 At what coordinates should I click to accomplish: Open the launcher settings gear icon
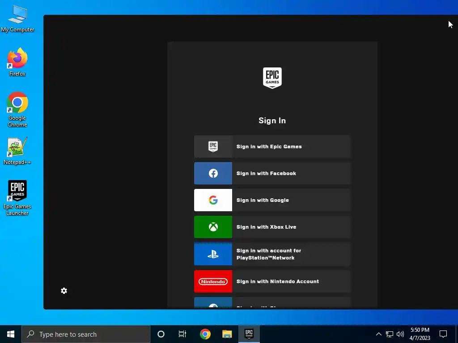tap(64, 291)
